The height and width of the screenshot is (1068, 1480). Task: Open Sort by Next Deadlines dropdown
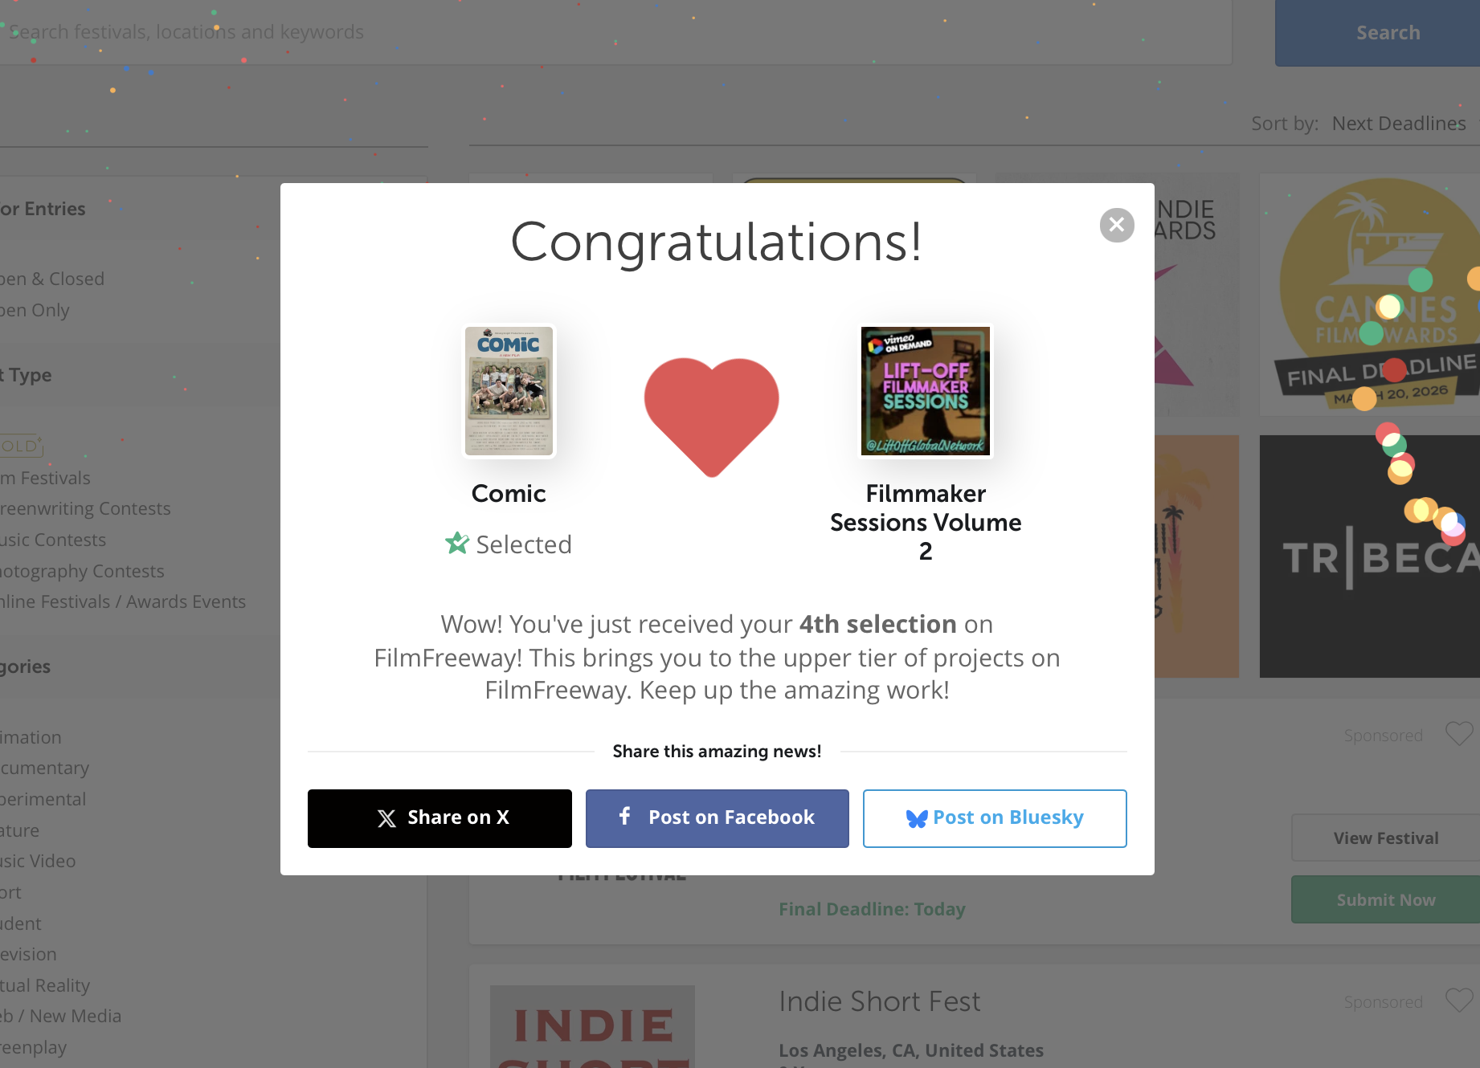(1398, 124)
